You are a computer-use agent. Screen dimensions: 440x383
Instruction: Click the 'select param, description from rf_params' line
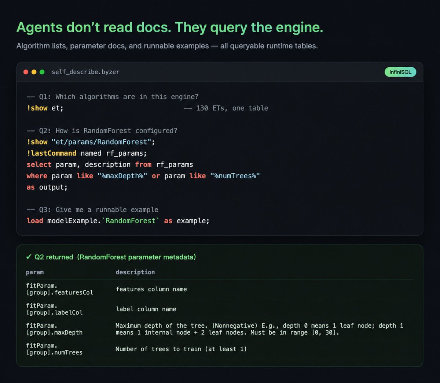(x=110, y=165)
